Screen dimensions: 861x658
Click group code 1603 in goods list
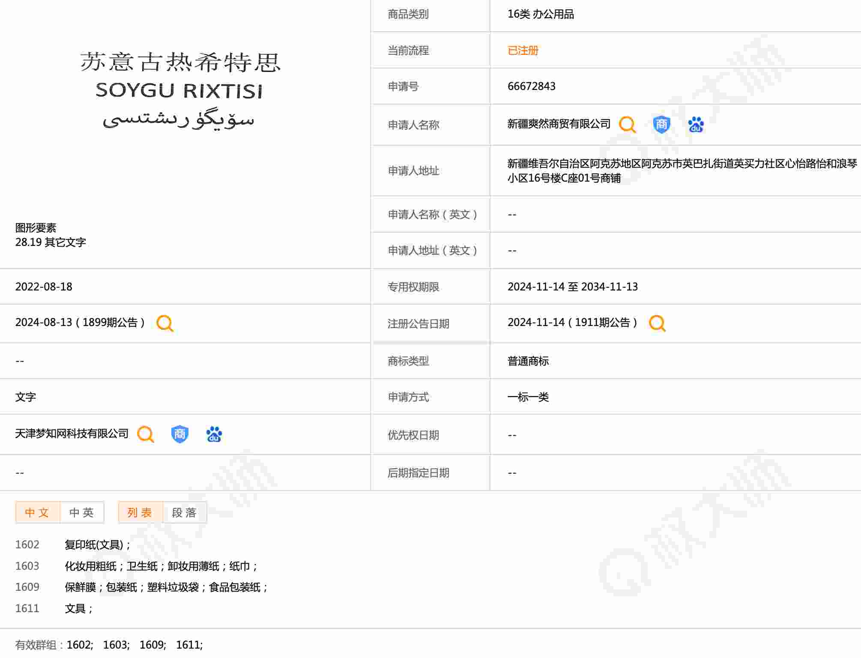click(27, 566)
